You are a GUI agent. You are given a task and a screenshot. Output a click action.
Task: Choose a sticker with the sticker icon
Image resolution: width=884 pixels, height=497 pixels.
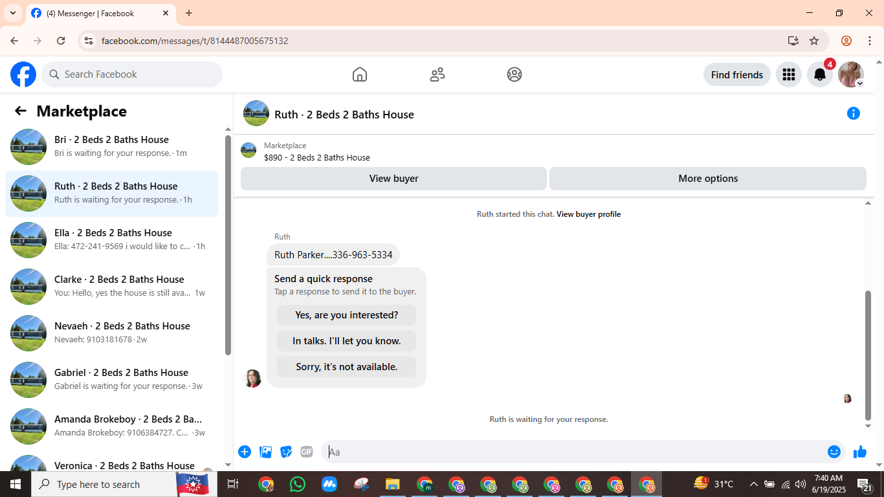tap(286, 452)
